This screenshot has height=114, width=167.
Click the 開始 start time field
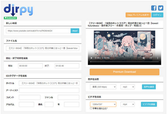(x=30, y=66)
